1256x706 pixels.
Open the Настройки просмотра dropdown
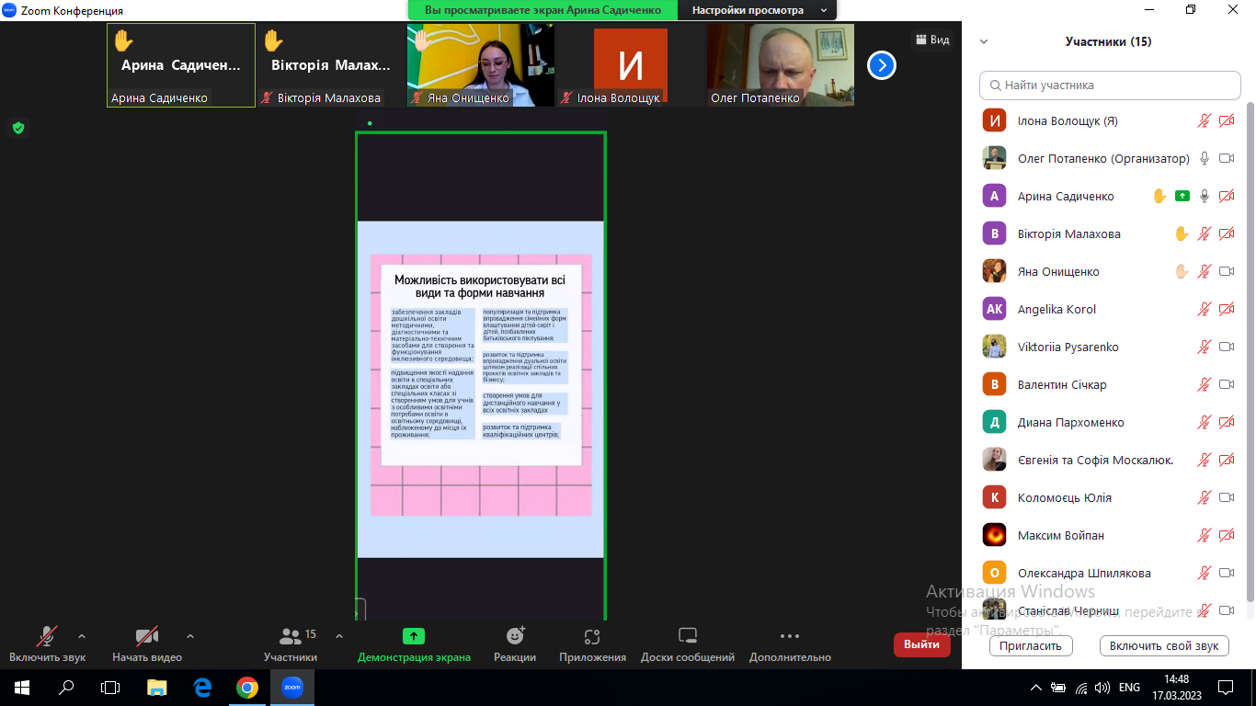coord(757,10)
